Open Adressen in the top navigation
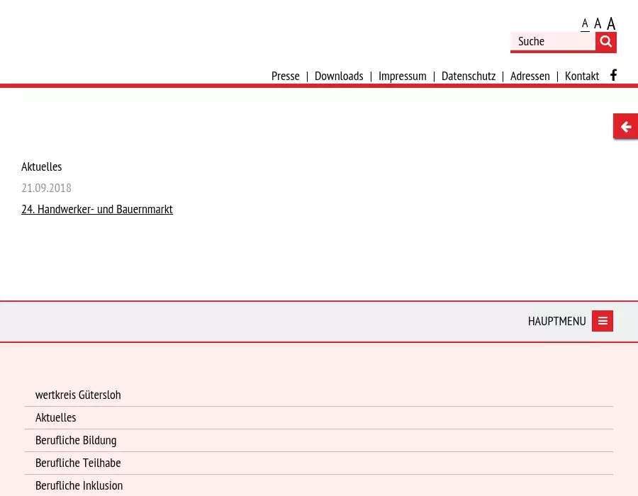The image size is (638, 496). (530, 76)
